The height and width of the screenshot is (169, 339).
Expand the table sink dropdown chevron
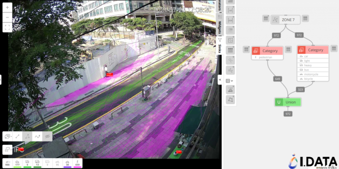pyautogui.click(x=232, y=81)
